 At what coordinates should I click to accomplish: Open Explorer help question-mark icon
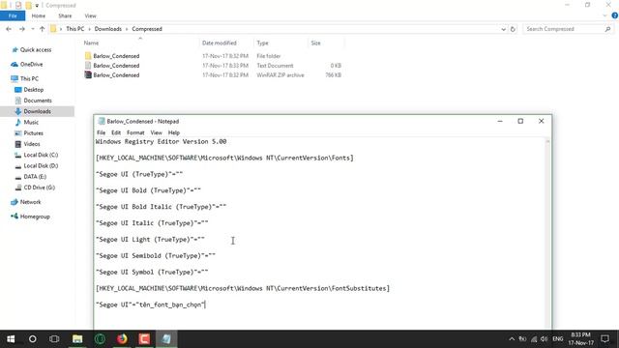[x=615, y=15]
